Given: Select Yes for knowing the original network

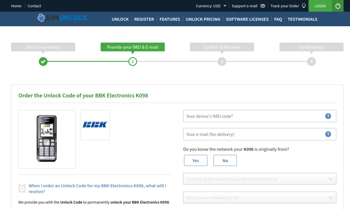Looking at the screenshot, I should tap(196, 161).
